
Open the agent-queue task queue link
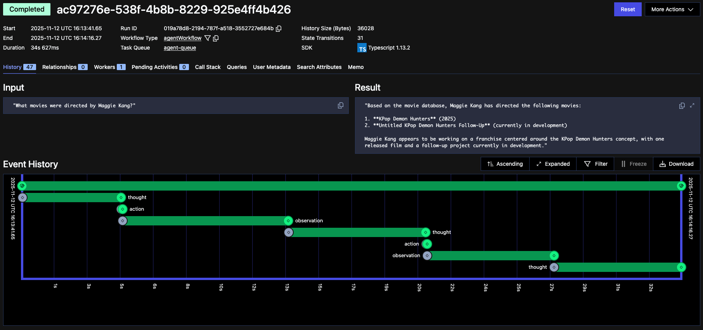click(180, 48)
